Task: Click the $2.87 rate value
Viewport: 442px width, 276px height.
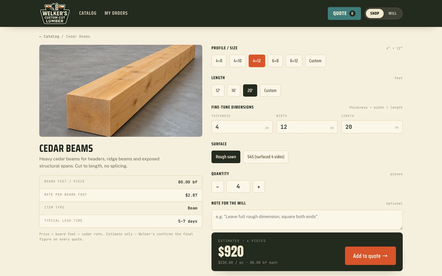Action: tap(191, 195)
